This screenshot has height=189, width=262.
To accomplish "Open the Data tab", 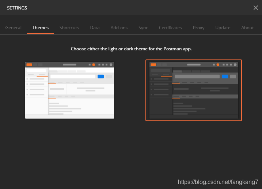I will click(95, 28).
